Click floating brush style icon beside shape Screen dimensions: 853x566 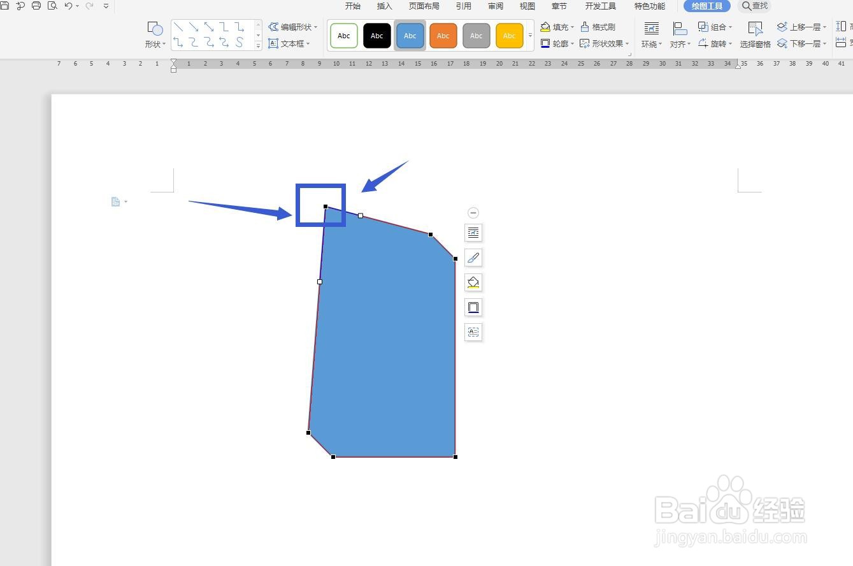click(473, 258)
